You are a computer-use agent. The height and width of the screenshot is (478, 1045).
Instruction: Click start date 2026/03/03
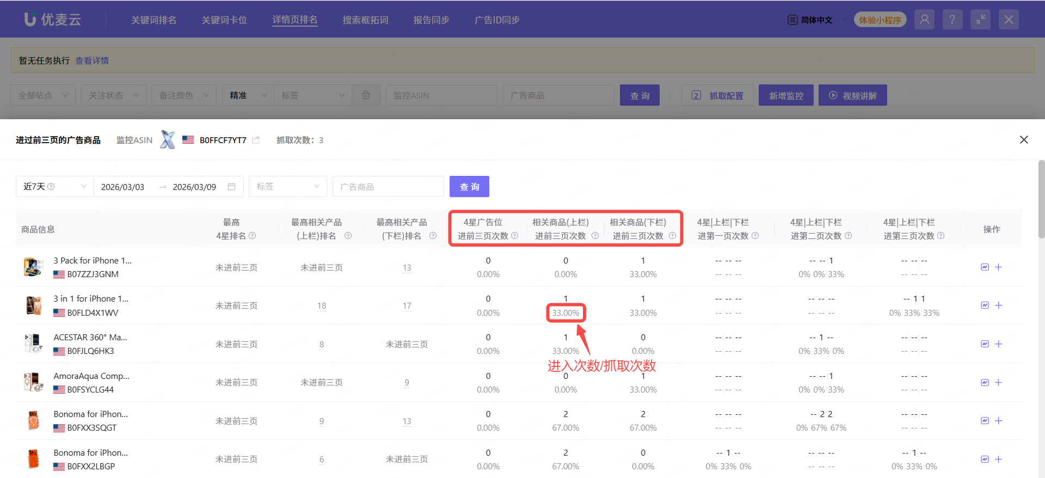[122, 187]
